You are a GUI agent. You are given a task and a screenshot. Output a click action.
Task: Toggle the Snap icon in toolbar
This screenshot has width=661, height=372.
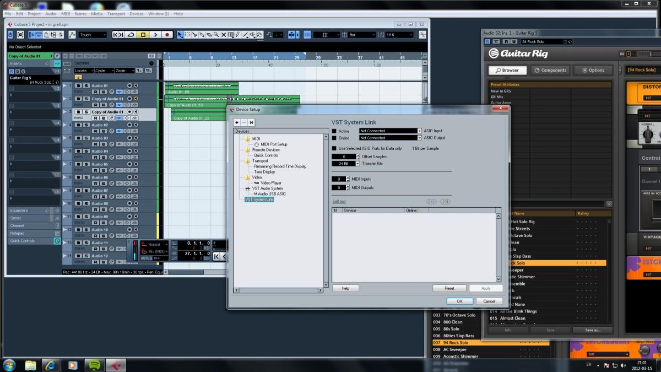[x=307, y=35]
